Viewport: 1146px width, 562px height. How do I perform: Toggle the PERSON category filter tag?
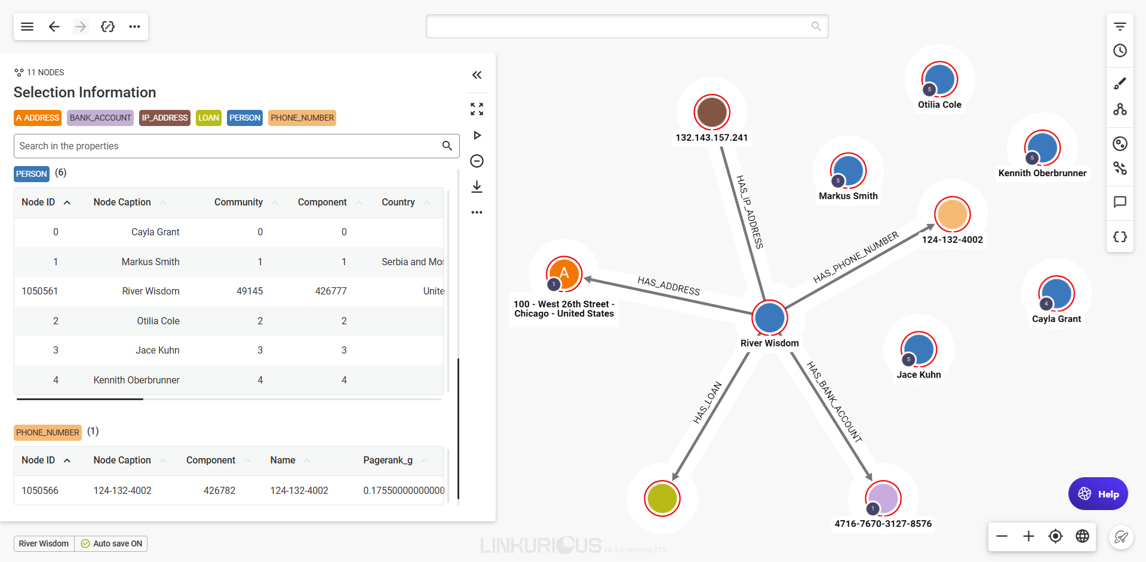click(245, 118)
